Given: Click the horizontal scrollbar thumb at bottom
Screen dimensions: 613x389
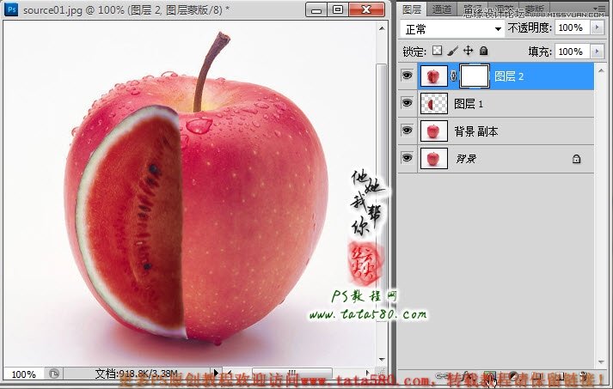Looking at the screenshot, I should pos(292,373).
